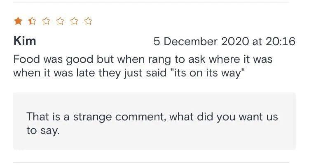Open reviewer Kim's name

click(x=25, y=41)
